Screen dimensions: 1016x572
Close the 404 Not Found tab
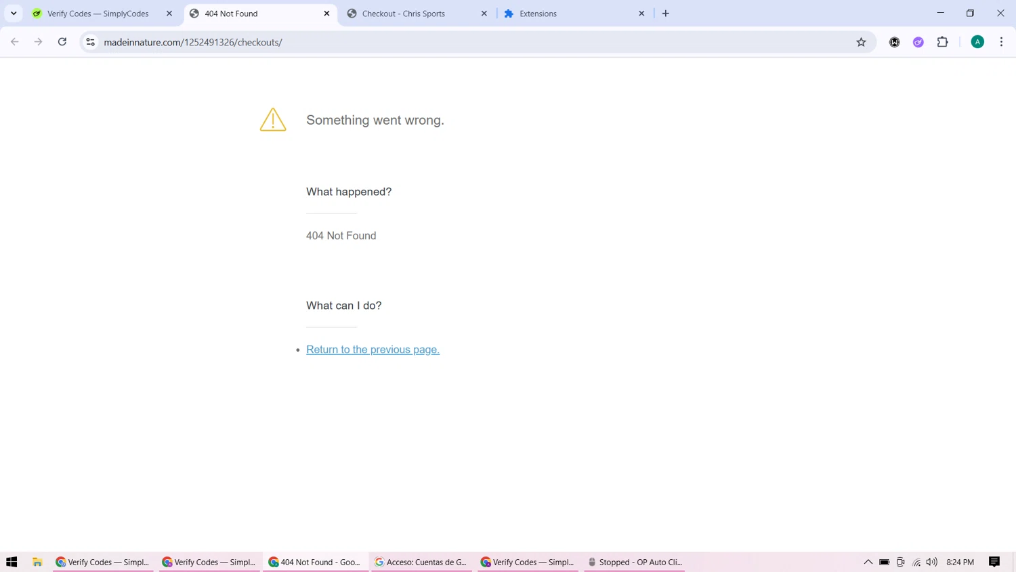point(326,14)
